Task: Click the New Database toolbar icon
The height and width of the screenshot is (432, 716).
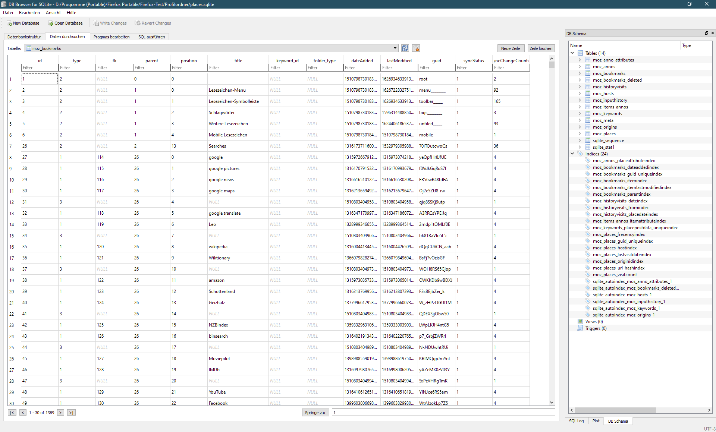Action: click(x=9, y=23)
